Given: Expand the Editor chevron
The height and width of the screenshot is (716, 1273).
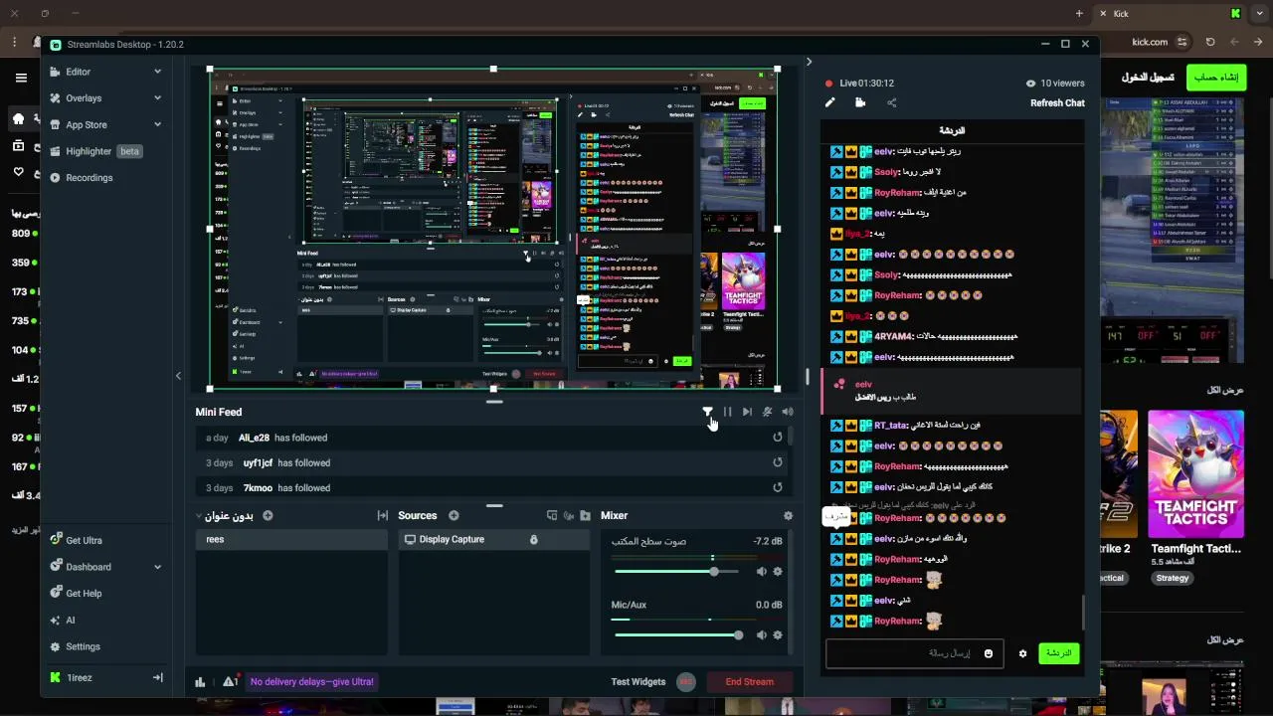Looking at the screenshot, I should coord(157,72).
